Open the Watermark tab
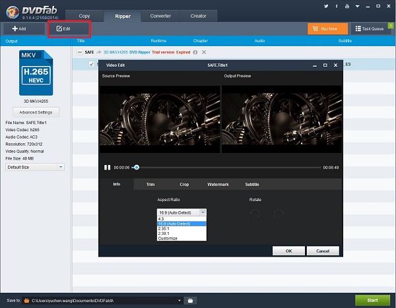The image size is (396, 308). click(218, 184)
